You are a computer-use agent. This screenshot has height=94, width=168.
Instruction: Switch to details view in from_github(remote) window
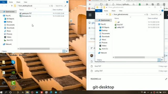(159, 60)
